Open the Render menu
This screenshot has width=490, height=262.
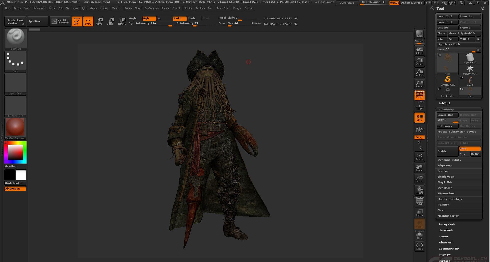[x=166, y=8]
